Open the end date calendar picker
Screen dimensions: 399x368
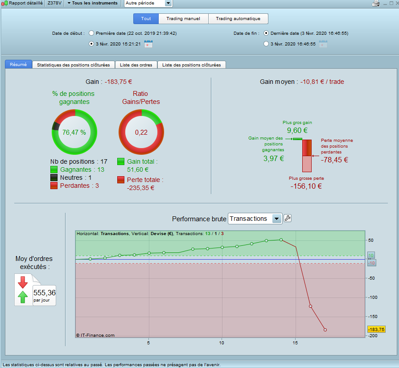(323, 44)
